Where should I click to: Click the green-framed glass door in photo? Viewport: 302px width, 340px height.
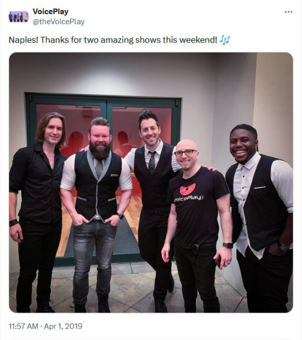[103, 178]
